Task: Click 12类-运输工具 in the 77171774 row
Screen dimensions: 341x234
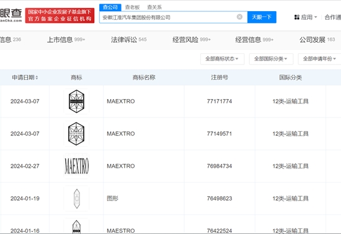Action: [x=291, y=102]
